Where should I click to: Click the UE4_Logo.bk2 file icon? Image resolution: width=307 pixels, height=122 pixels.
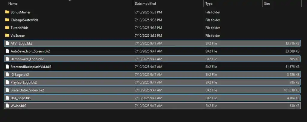pyautogui.click(x=7, y=98)
